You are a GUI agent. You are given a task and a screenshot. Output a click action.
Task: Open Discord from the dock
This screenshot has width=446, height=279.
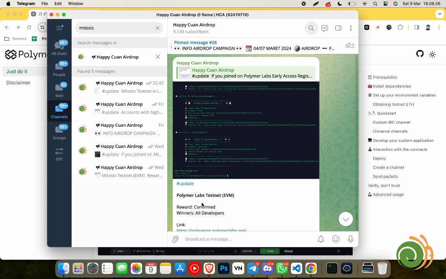(267, 268)
